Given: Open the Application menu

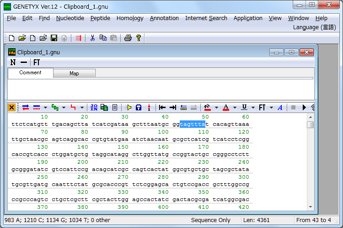Looking at the screenshot, I should (248, 18).
